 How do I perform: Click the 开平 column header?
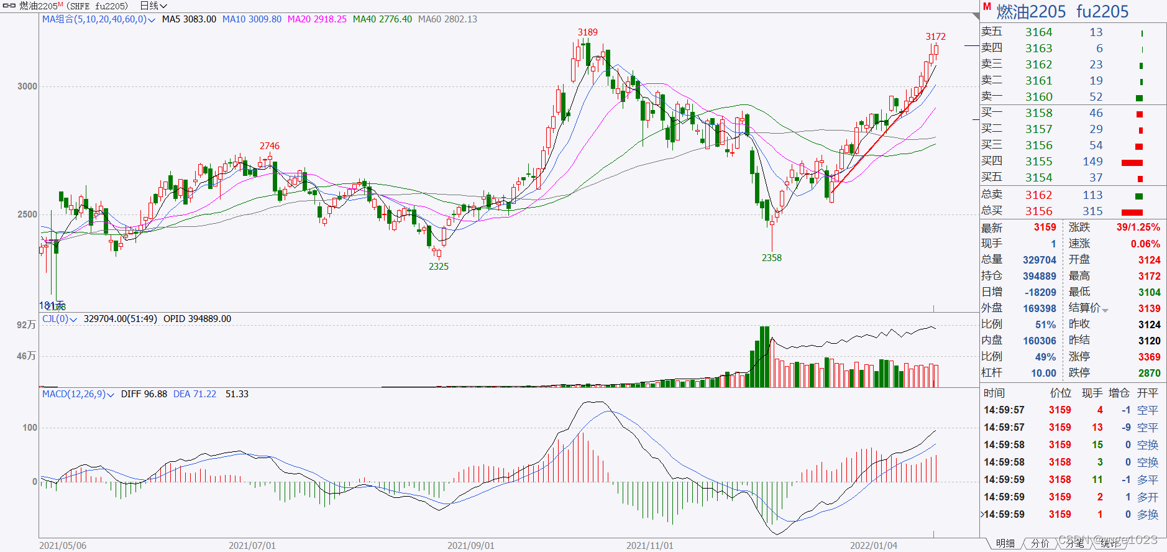pyautogui.click(x=1148, y=393)
